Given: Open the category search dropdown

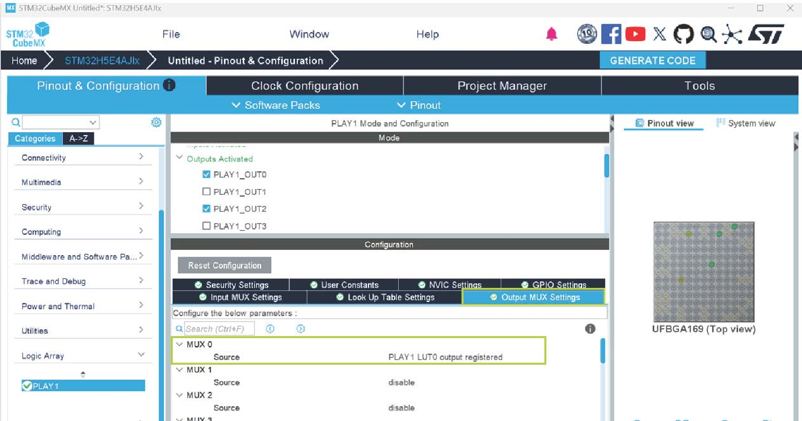Looking at the screenshot, I should 93,122.
